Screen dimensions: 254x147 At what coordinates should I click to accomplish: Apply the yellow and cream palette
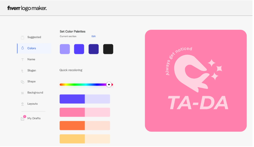pos(85,139)
